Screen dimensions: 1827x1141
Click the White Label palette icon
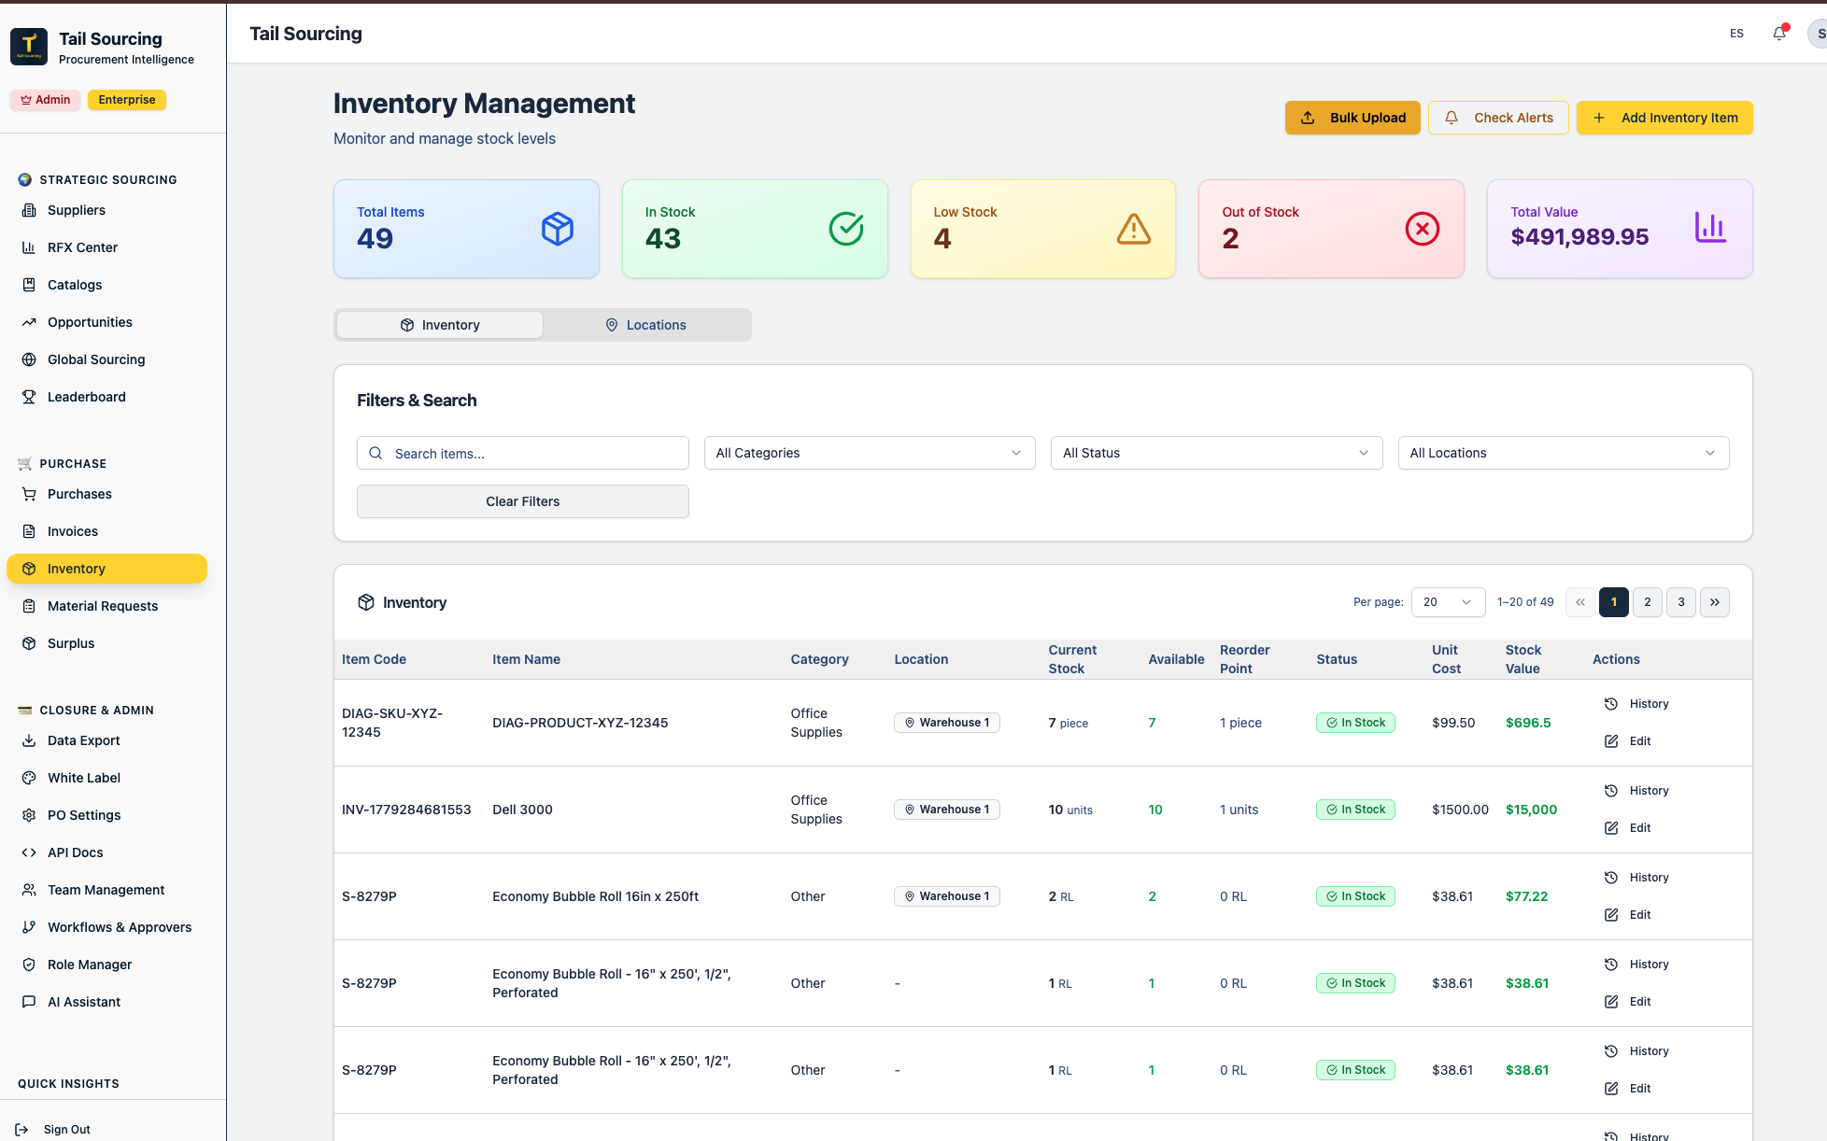[x=29, y=778]
